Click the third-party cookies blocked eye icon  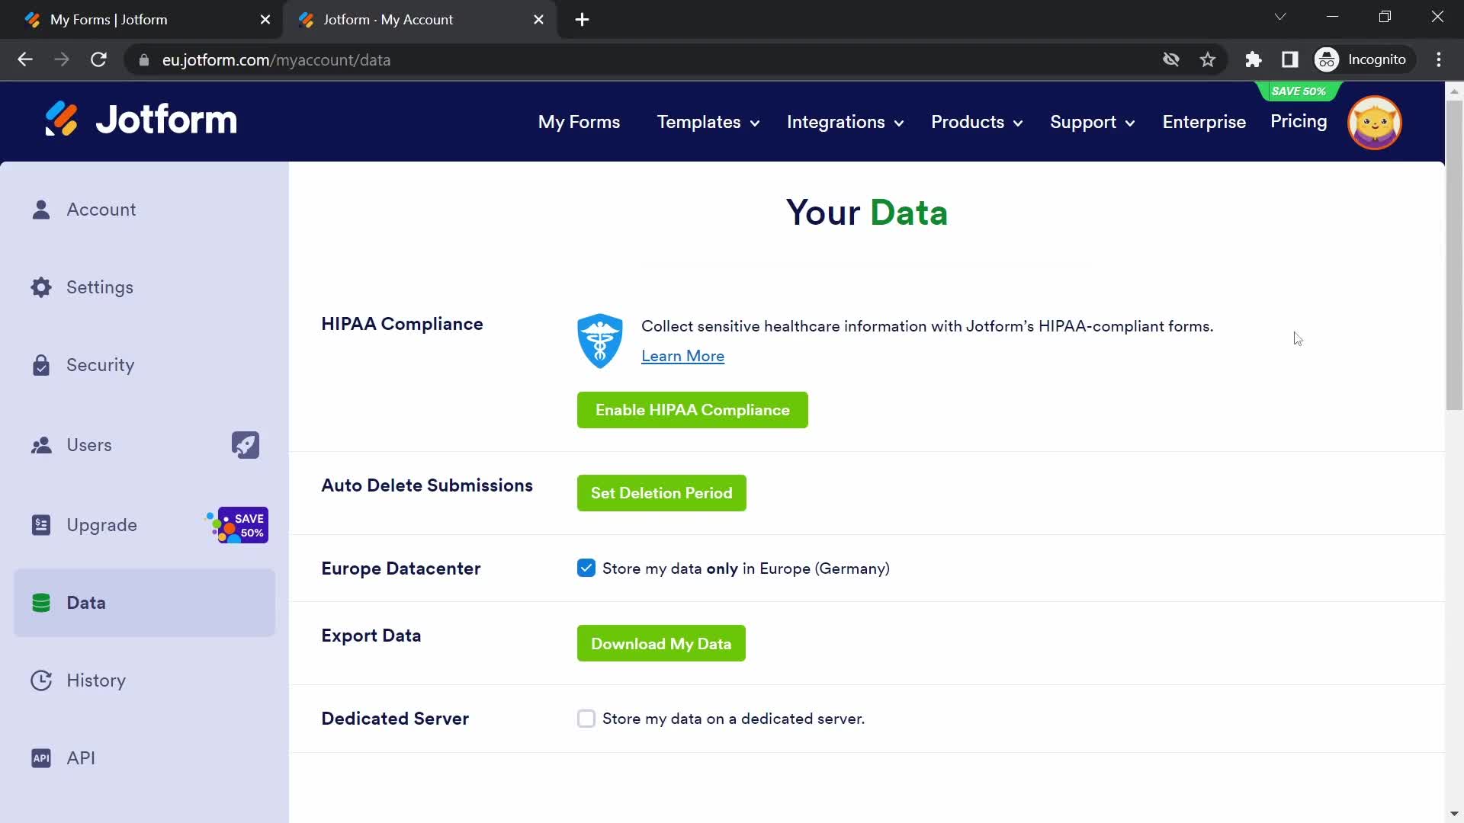coord(1171,59)
